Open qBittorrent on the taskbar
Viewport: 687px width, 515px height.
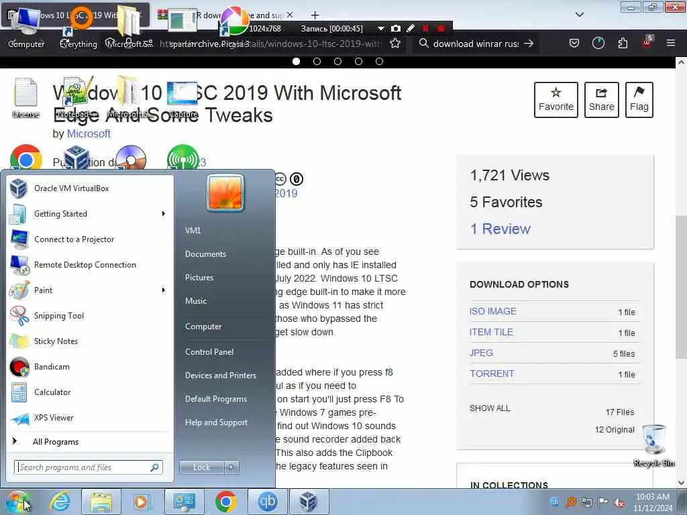click(x=267, y=502)
